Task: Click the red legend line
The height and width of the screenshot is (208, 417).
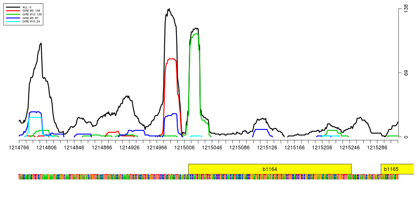Action: pyautogui.click(x=13, y=10)
